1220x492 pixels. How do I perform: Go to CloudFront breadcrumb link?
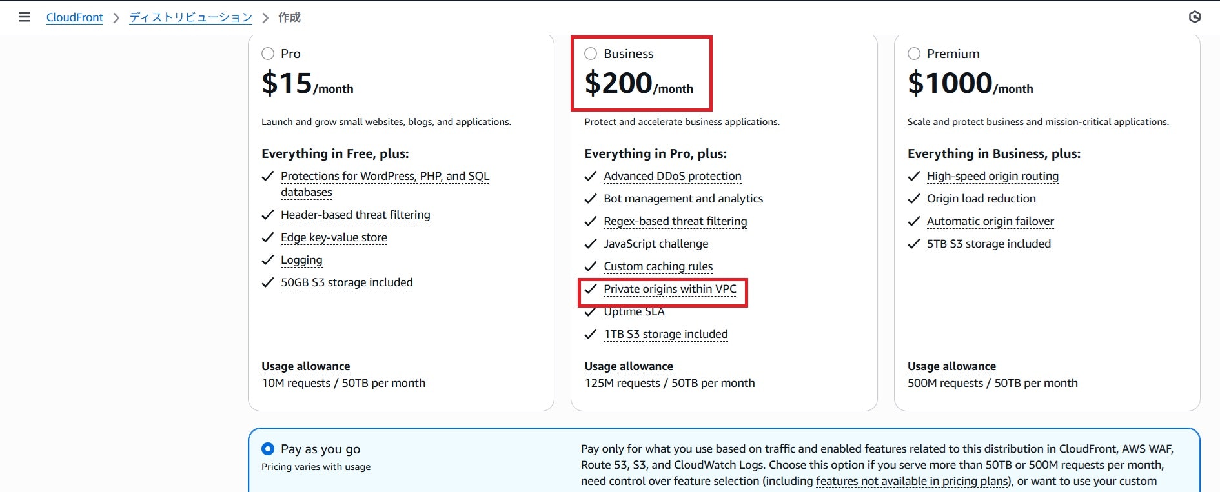[x=75, y=17]
